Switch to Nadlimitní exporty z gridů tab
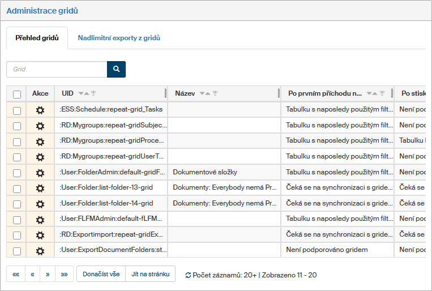The width and height of the screenshot is (432, 291). coord(119,38)
